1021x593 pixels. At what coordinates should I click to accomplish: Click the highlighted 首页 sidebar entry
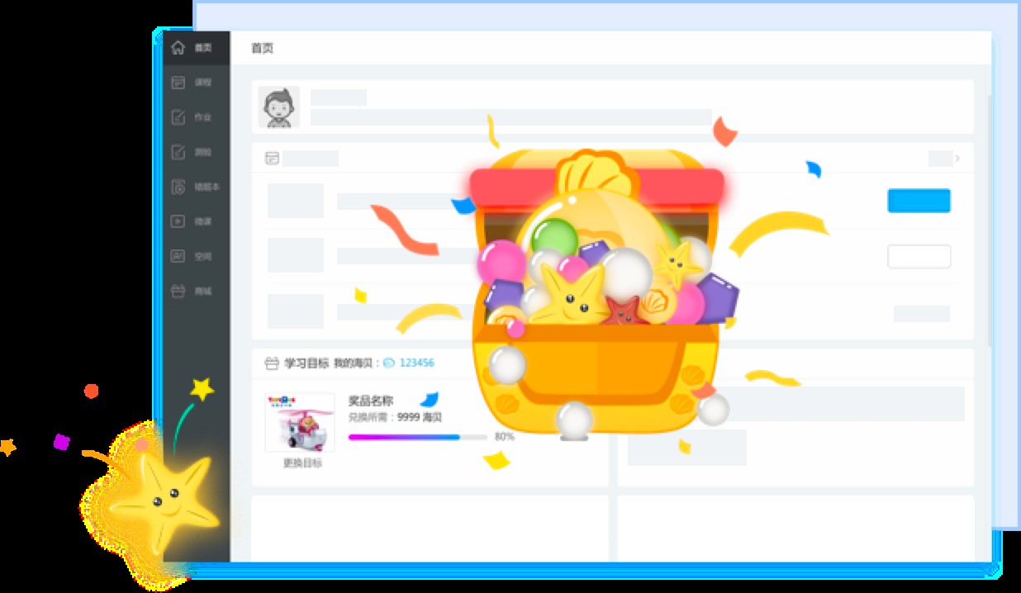pos(198,48)
